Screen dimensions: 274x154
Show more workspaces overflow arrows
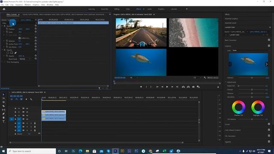click(x=187, y=9)
